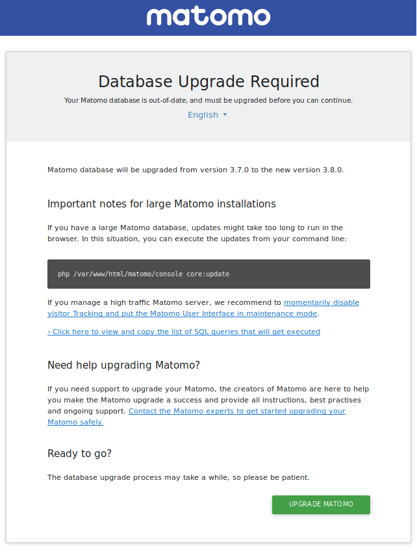This screenshot has width=417, height=552.
Task: Follow the Contact the Matomo experts link
Action: pos(236,412)
